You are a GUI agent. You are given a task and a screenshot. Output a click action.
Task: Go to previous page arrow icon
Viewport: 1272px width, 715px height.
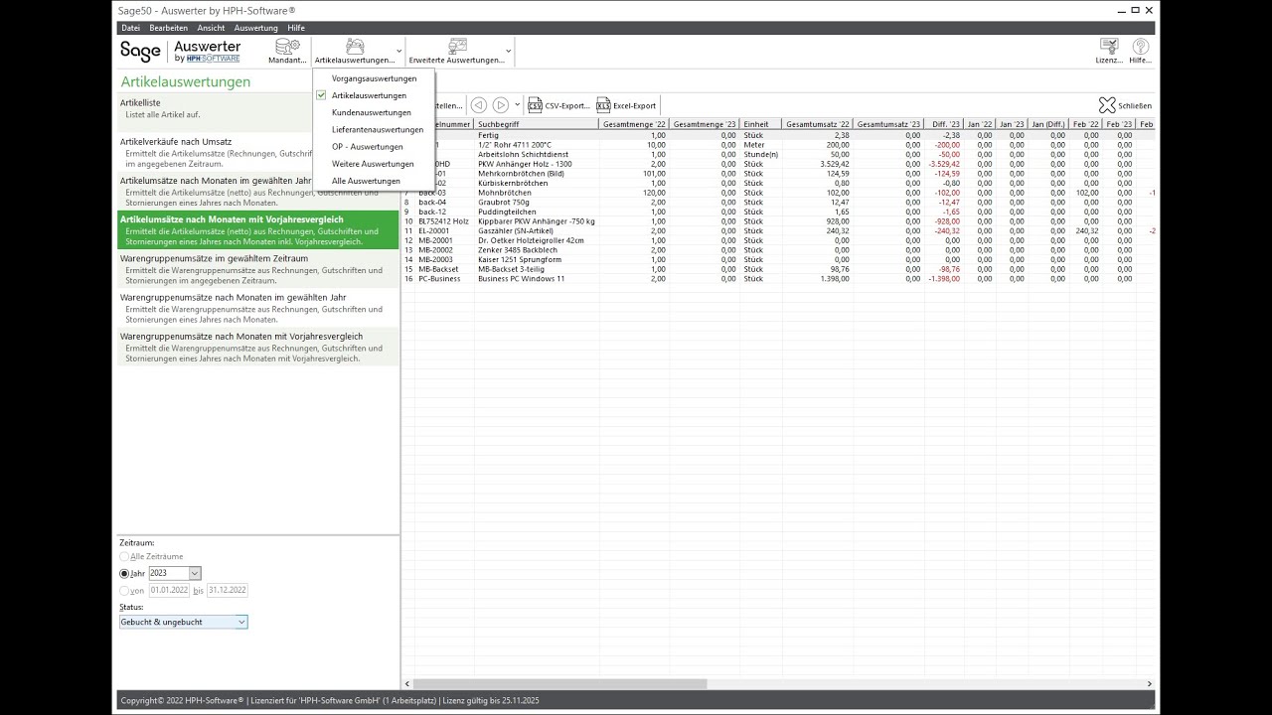[479, 105]
